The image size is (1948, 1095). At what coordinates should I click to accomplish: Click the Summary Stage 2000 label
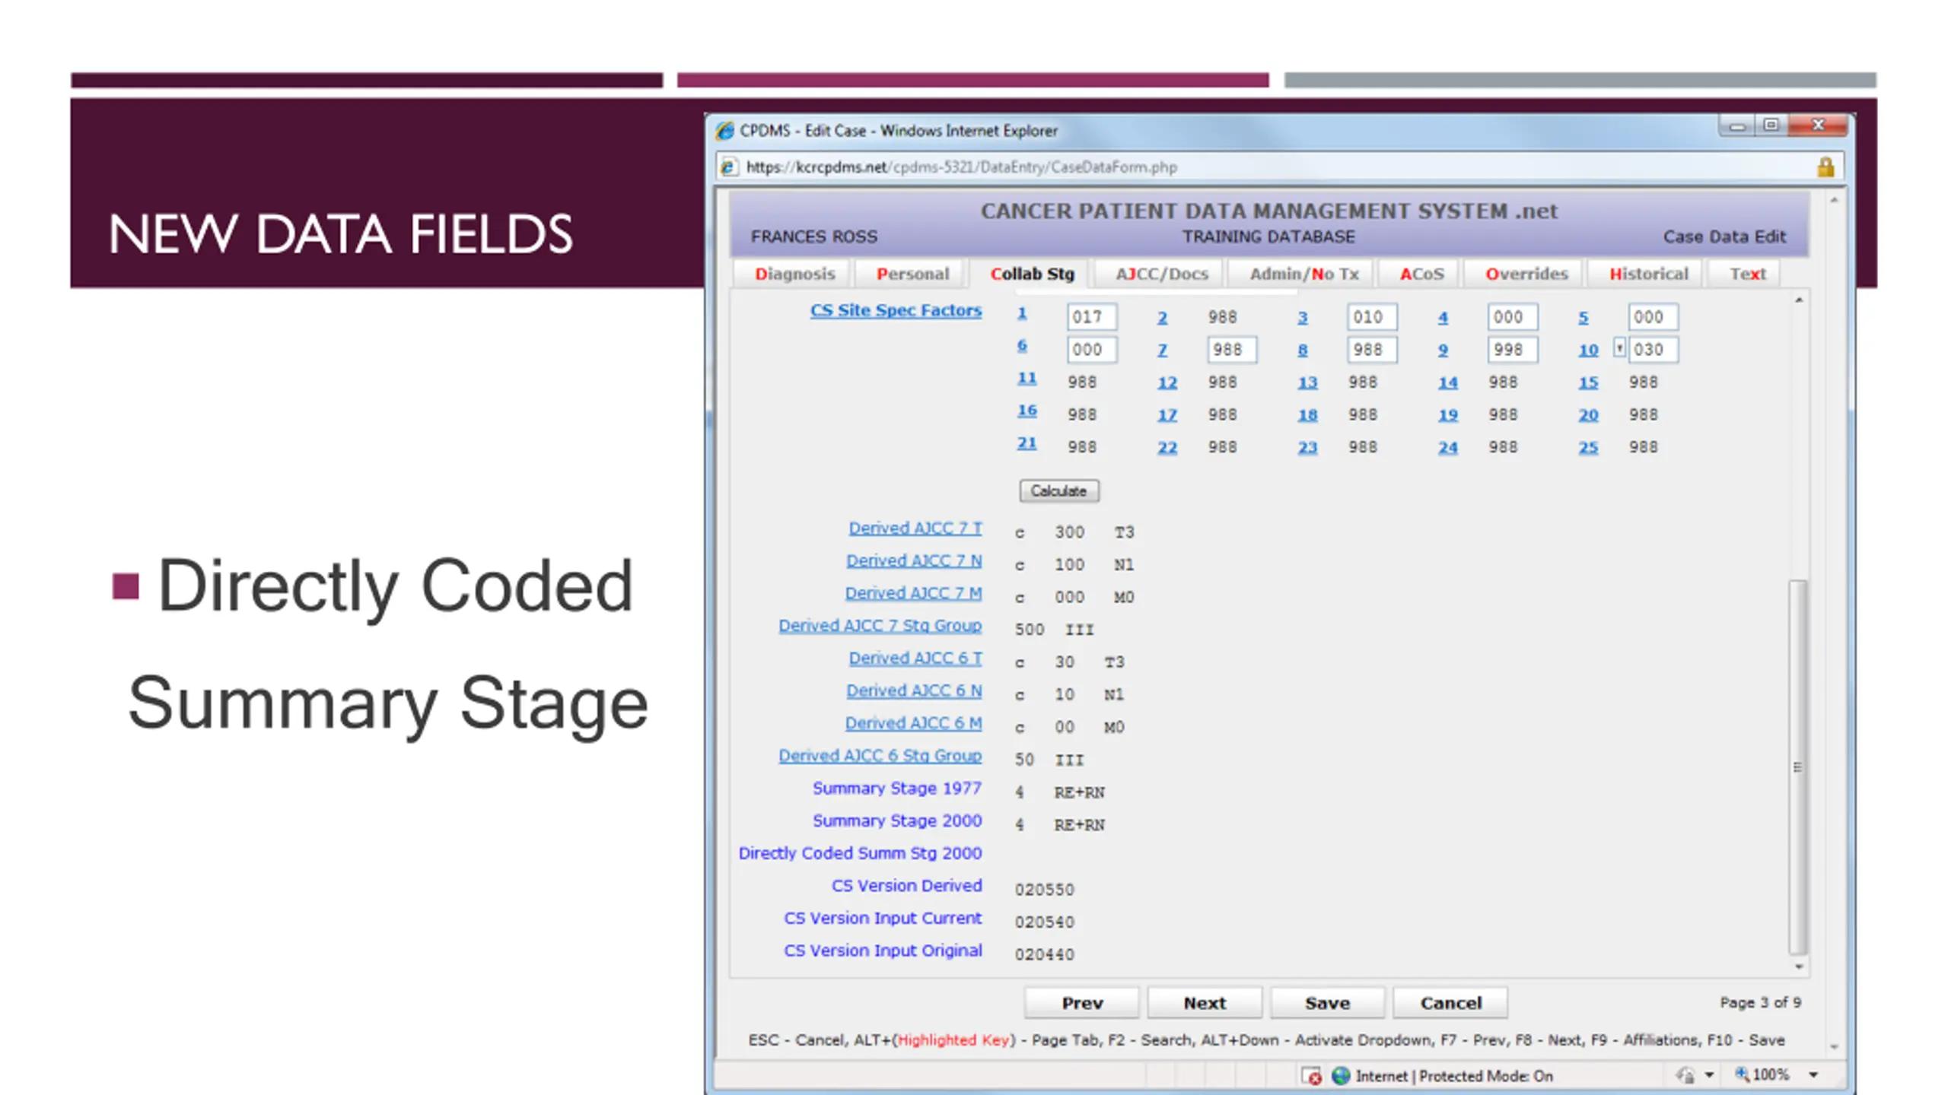897,821
